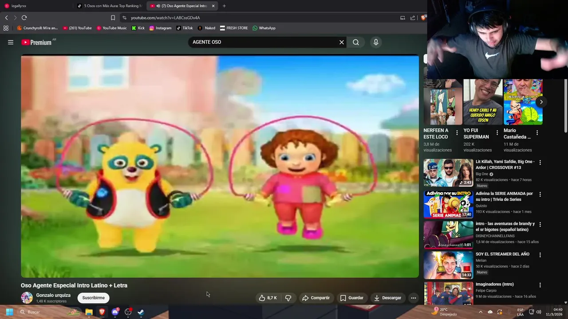The image size is (568, 319).
Task: Clear the AGENTE OSO search text
Action: tap(342, 42)
